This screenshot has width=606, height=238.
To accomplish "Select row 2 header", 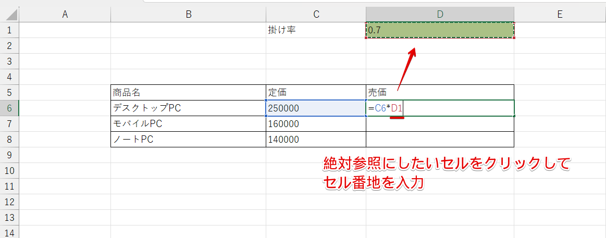I will pos(10,46).
